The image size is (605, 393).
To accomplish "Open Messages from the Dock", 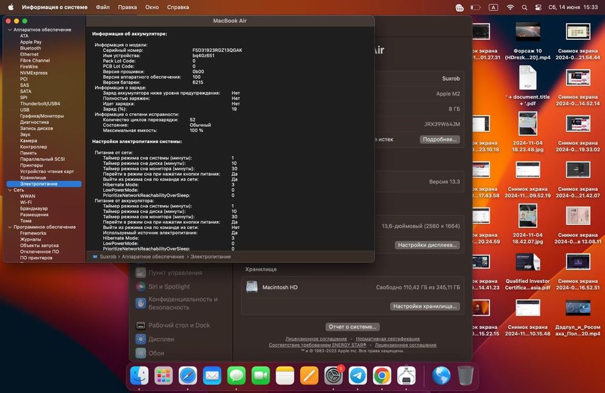I will (237, 375).
